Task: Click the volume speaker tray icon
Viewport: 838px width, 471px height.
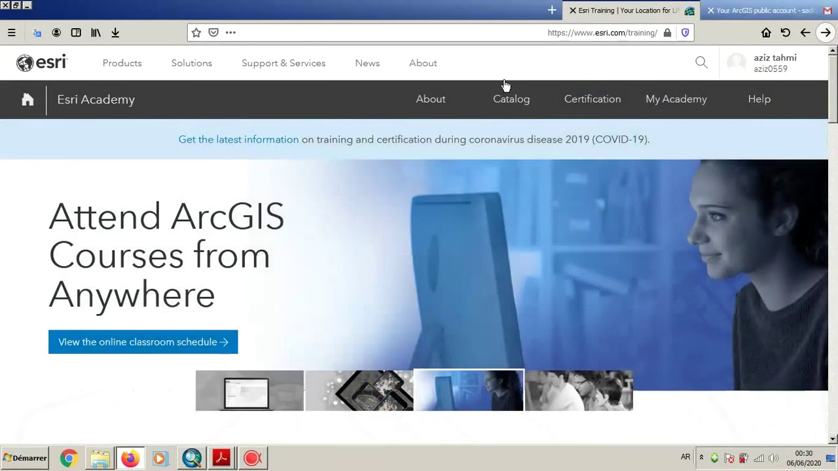Action: (x=773, y=459)
